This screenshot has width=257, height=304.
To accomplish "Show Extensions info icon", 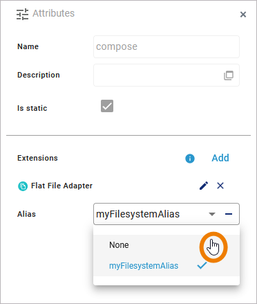I will (x=190, y=159).
